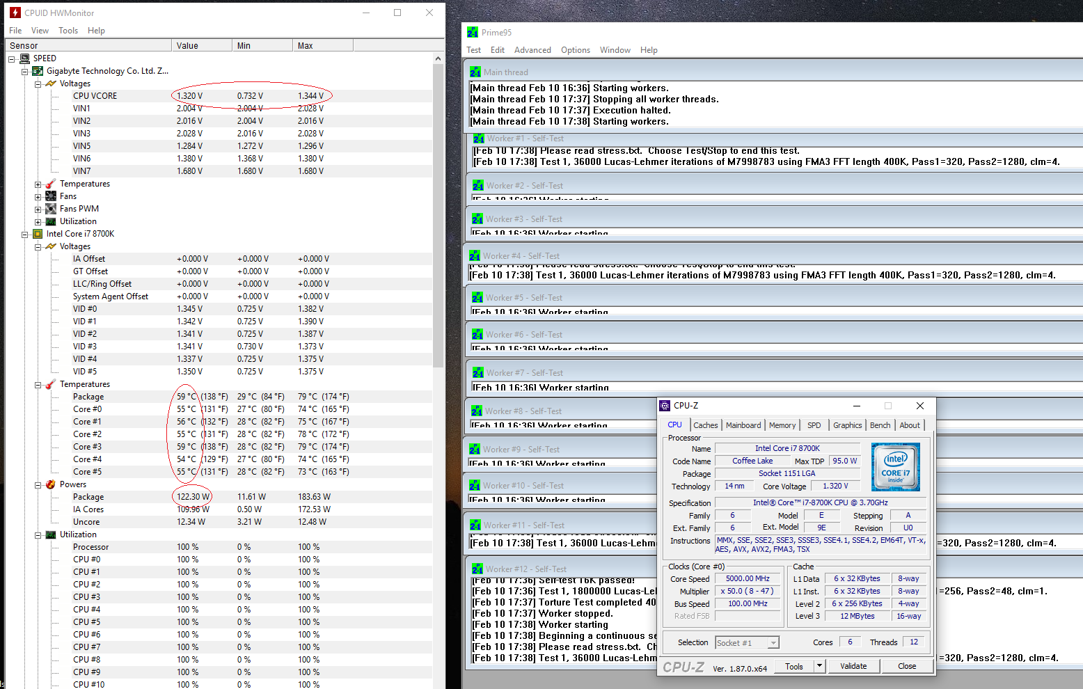Viewport: 1083px width, 689px height.
Task: Expand the Temperatures group under Gigabyte Technology
Action: coord(38,184)
